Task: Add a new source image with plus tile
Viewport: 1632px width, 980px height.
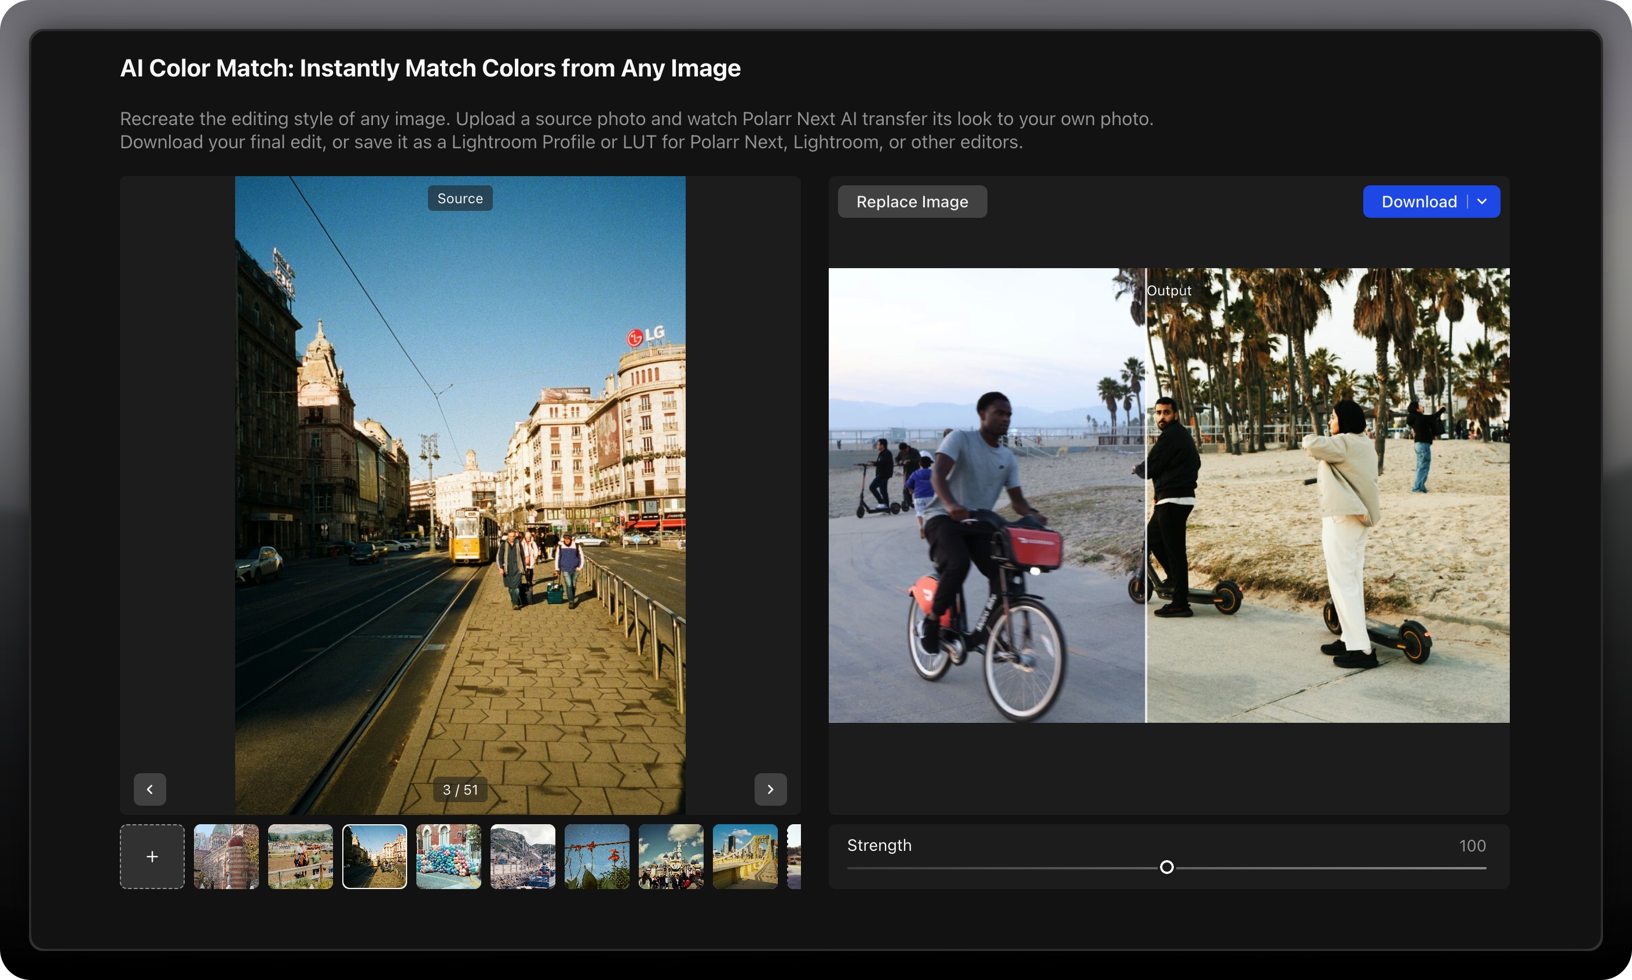Action: click(x=152, y=857)
